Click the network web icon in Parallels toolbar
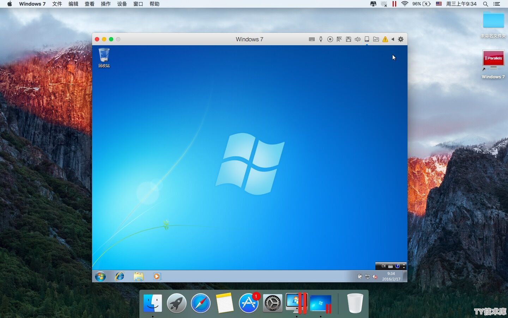The width and height of the screenshot is (508, 318). coord(339,39)
